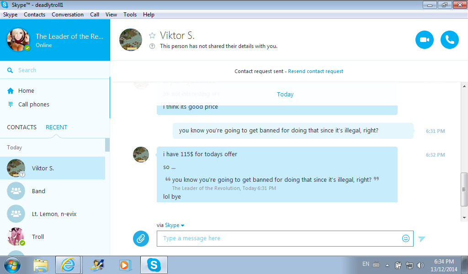Click the attach file paperclip button

[x=141, y=238]
